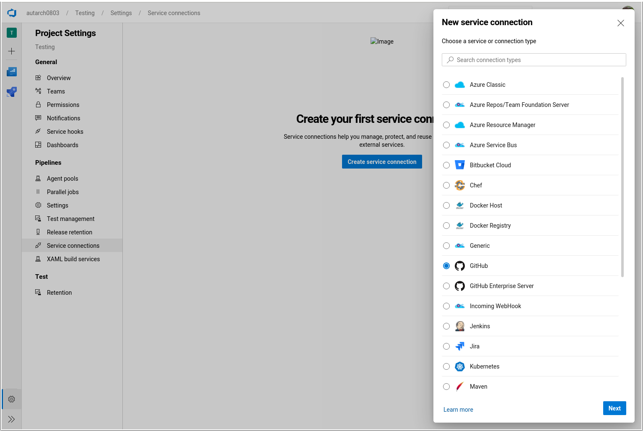Click the GitHub Enterprise Server logo icon
The image size is (643, 431).
pos(460,286)
